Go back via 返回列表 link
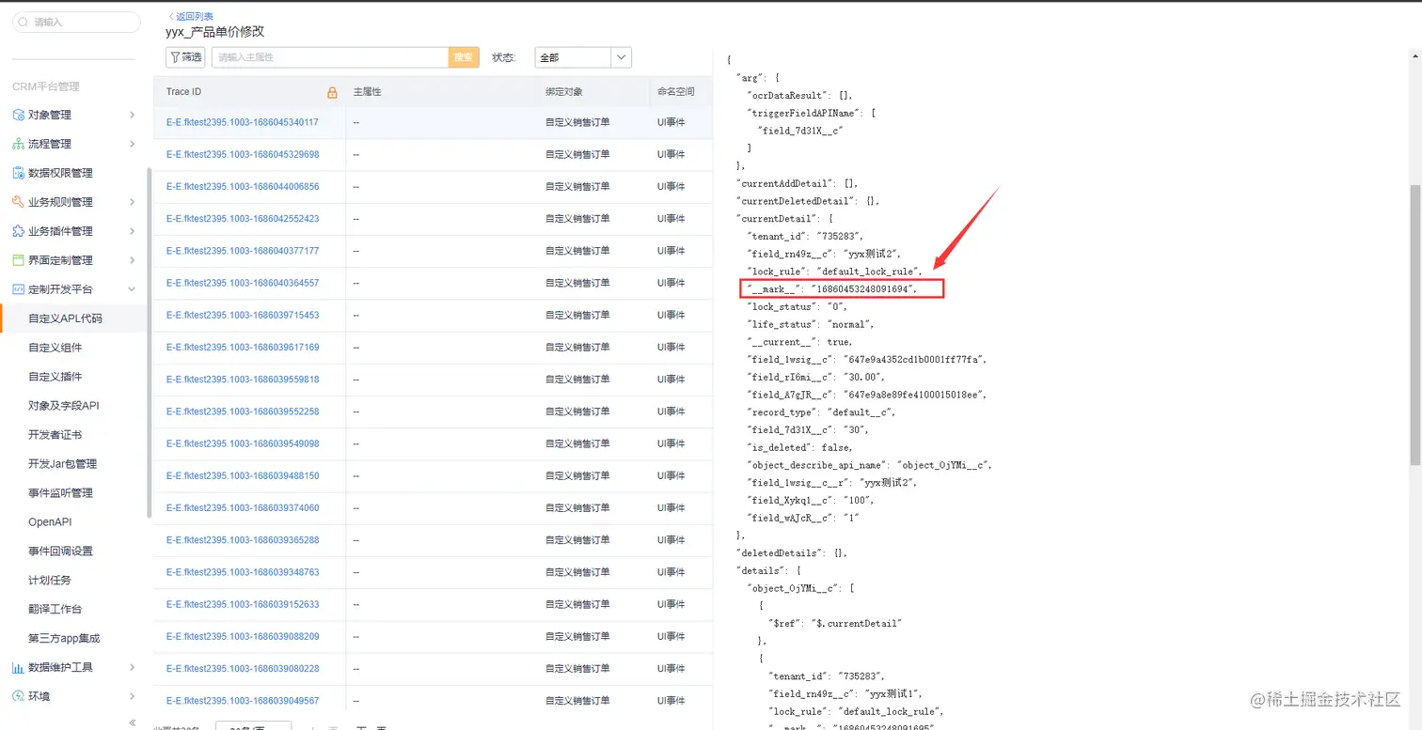 coord(192,16)
